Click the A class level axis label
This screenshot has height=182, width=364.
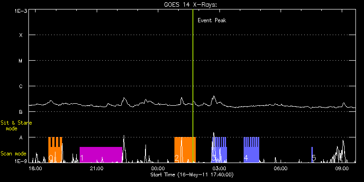(x=21, y=137)
